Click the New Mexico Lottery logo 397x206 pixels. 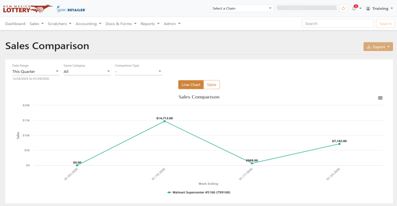coord(28,9)
